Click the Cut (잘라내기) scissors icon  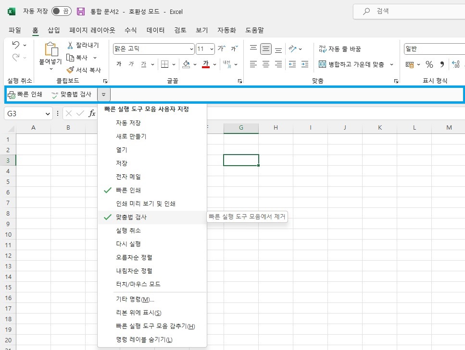(x=70, y=45)
